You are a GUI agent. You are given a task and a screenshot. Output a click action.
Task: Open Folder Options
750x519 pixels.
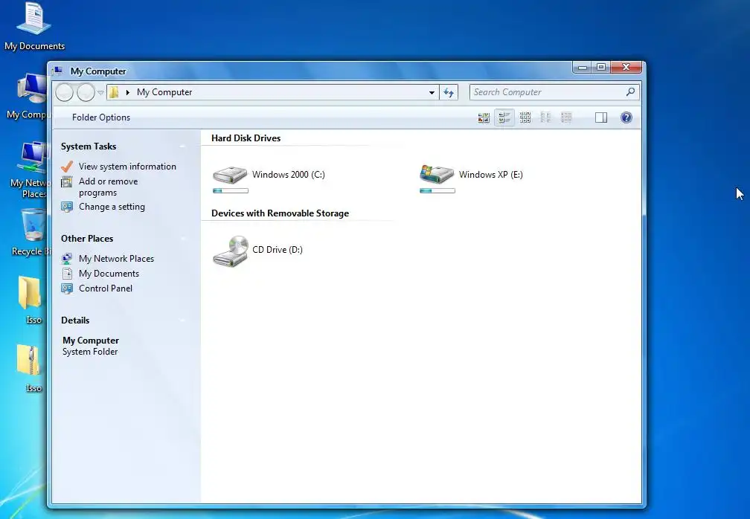[x=101, y=117]
